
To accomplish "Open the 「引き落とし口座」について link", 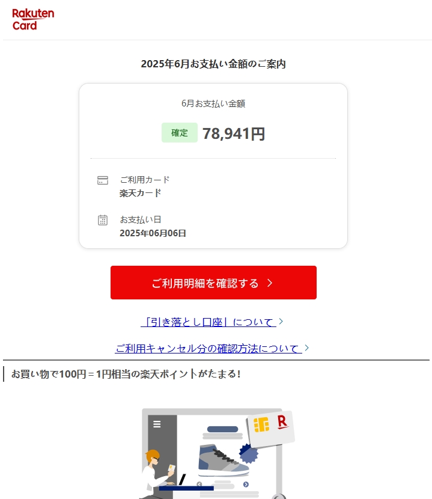I will point(208,322).
